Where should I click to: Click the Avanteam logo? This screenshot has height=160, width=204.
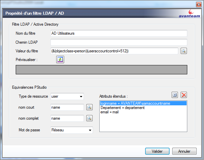coord(189,14)
